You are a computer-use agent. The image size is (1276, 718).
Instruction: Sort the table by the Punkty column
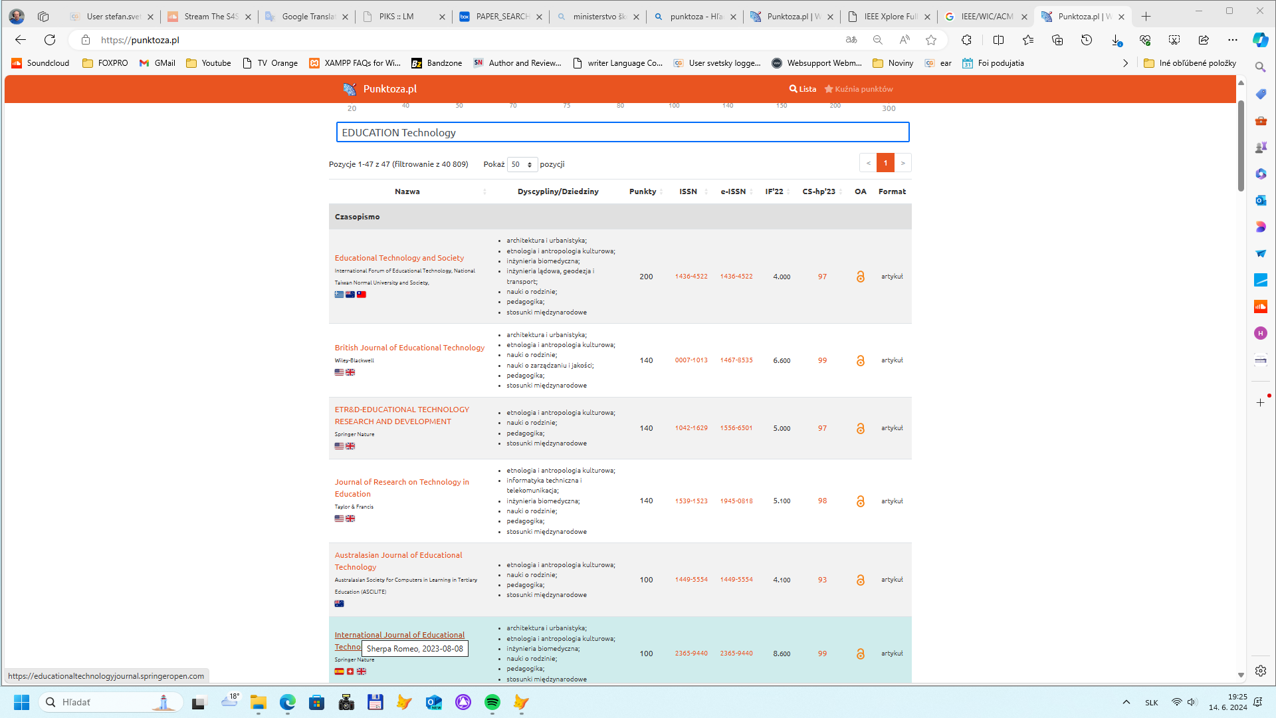coord(643,191)
